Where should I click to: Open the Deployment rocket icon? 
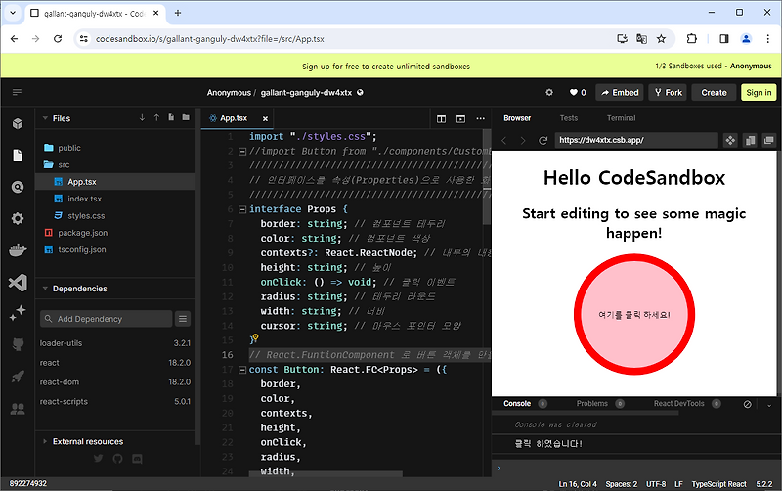[x=18, y=377]
